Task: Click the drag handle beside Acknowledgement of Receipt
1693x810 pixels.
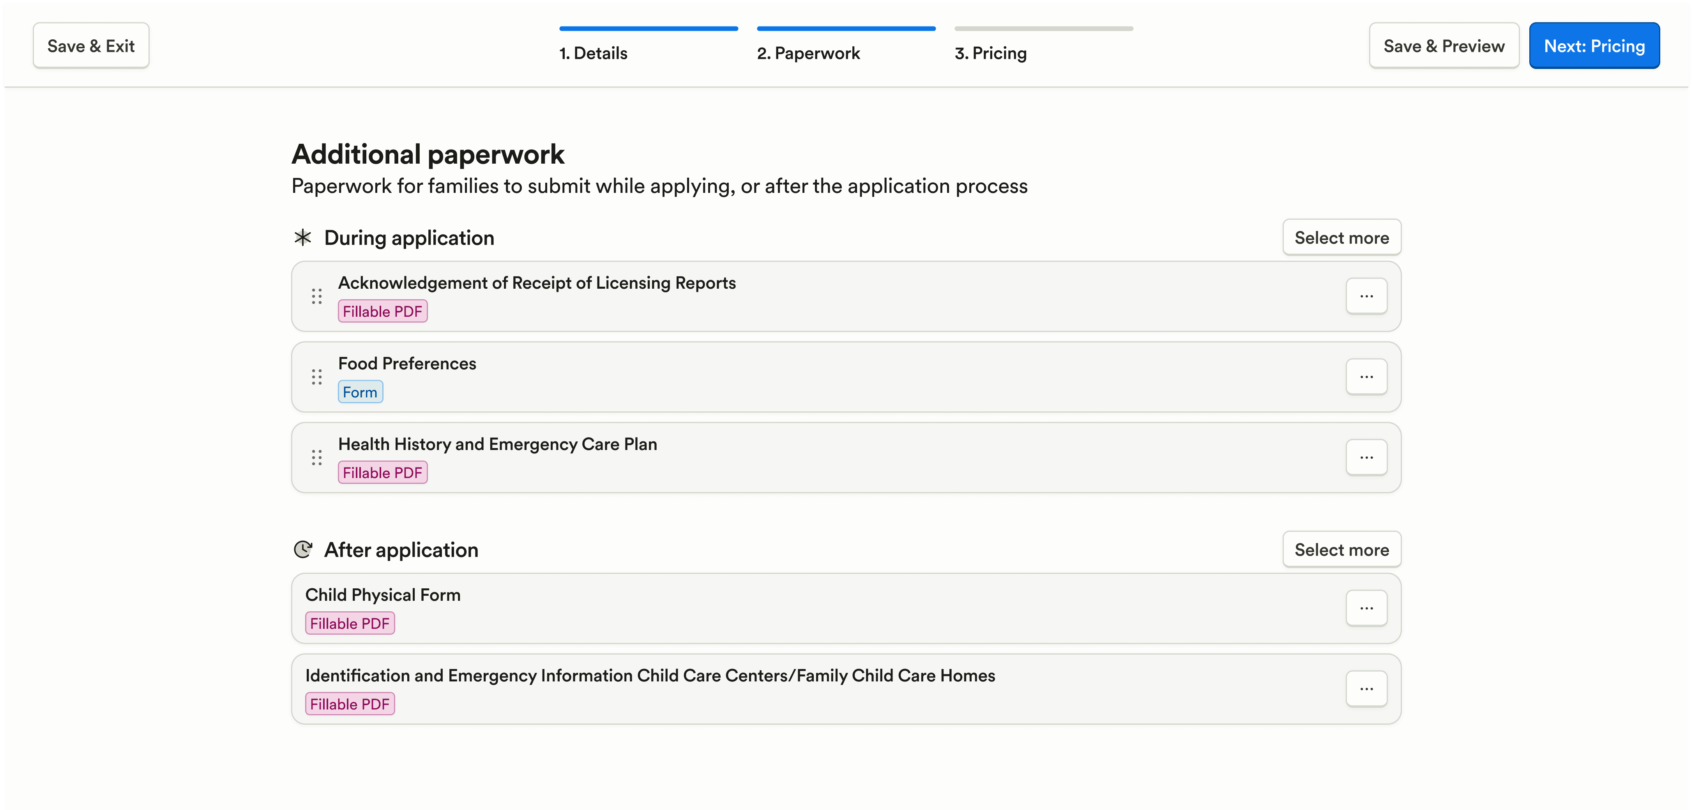Action: click(x=316, y=296)
